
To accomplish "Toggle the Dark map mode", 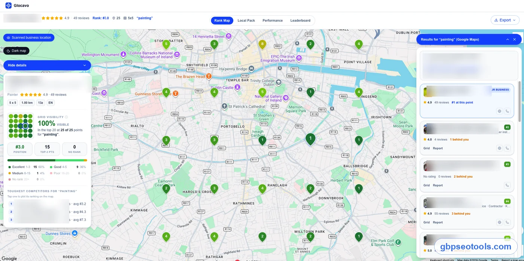I will [x=16, y=50].
